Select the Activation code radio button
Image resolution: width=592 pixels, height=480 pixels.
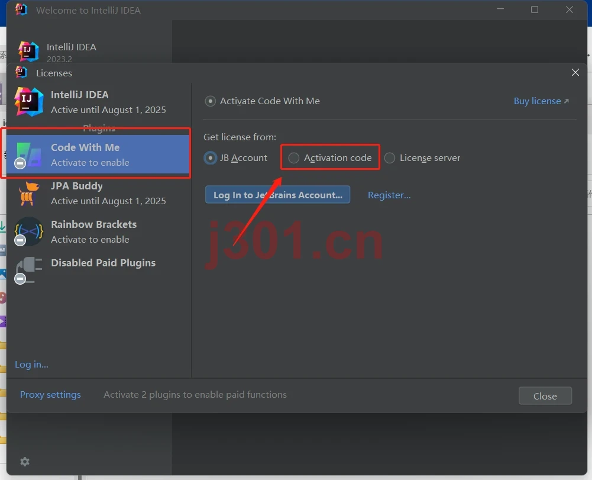[x=294, y=157]
